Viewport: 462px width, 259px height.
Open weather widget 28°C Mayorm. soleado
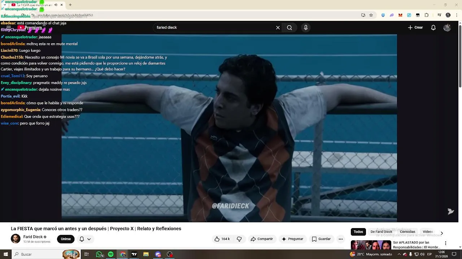point(371,254)
